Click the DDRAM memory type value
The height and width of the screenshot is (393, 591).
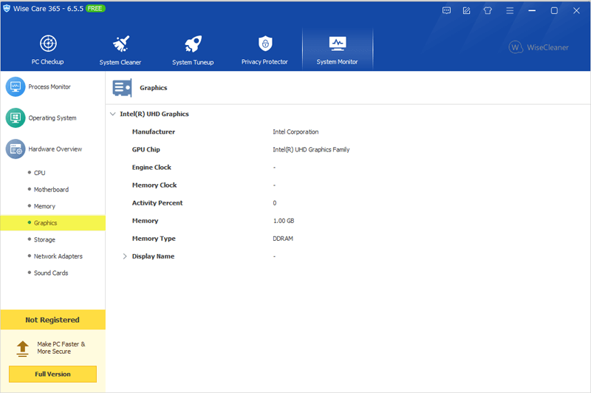283,239
